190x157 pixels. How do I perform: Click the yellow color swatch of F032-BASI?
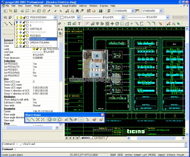coord(27,36)
